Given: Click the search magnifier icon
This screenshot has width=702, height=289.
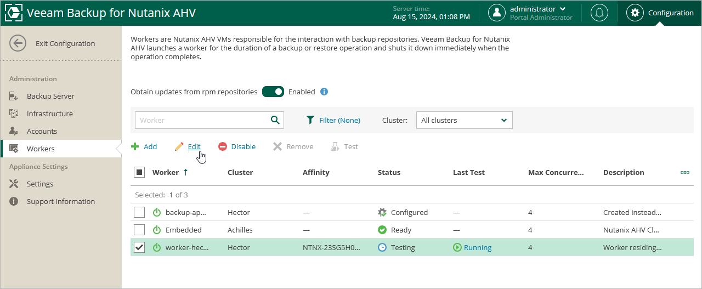Looking at the screenshot, I should [275, 120].
